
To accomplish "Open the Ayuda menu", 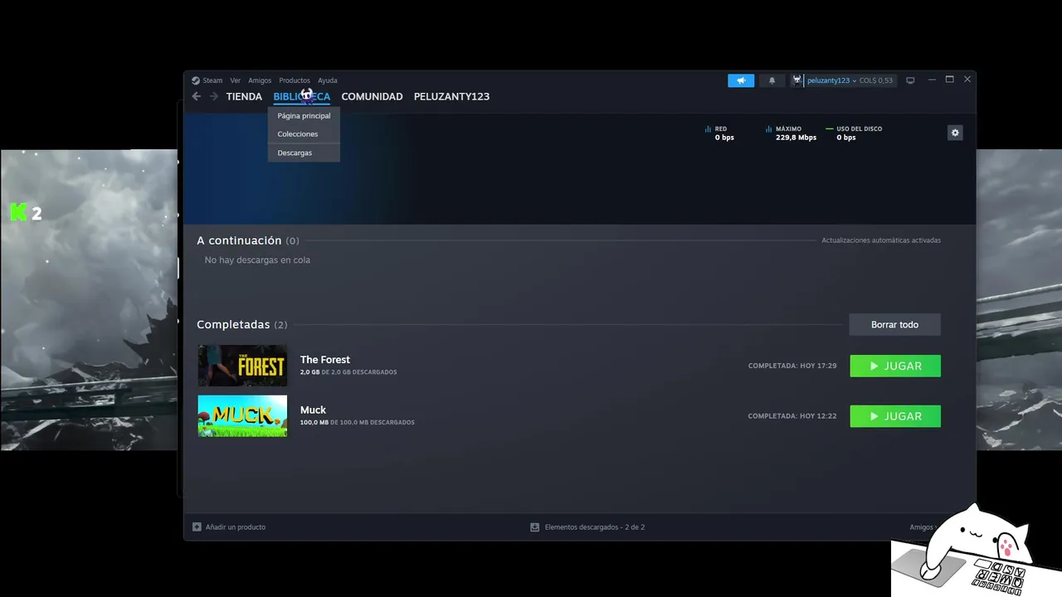I will click(x=328, y=80).
